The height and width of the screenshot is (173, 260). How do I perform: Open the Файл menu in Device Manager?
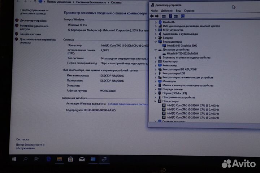(x=155, y=10)
